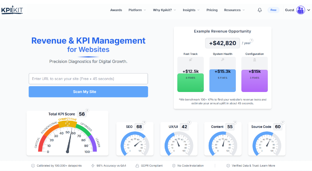Click the check icon beside Verified Data & Trust
312x171 pixels.
click(228, 166)
